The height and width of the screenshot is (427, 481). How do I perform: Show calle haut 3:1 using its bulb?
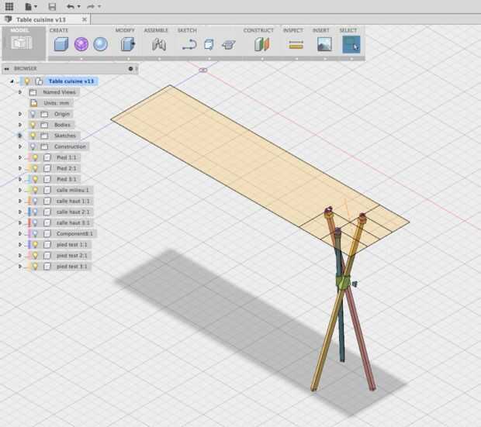pos(35,223)
